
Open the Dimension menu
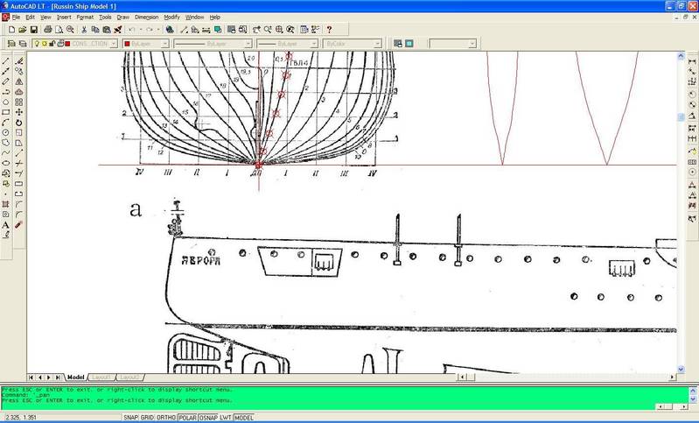click(146, 17)
